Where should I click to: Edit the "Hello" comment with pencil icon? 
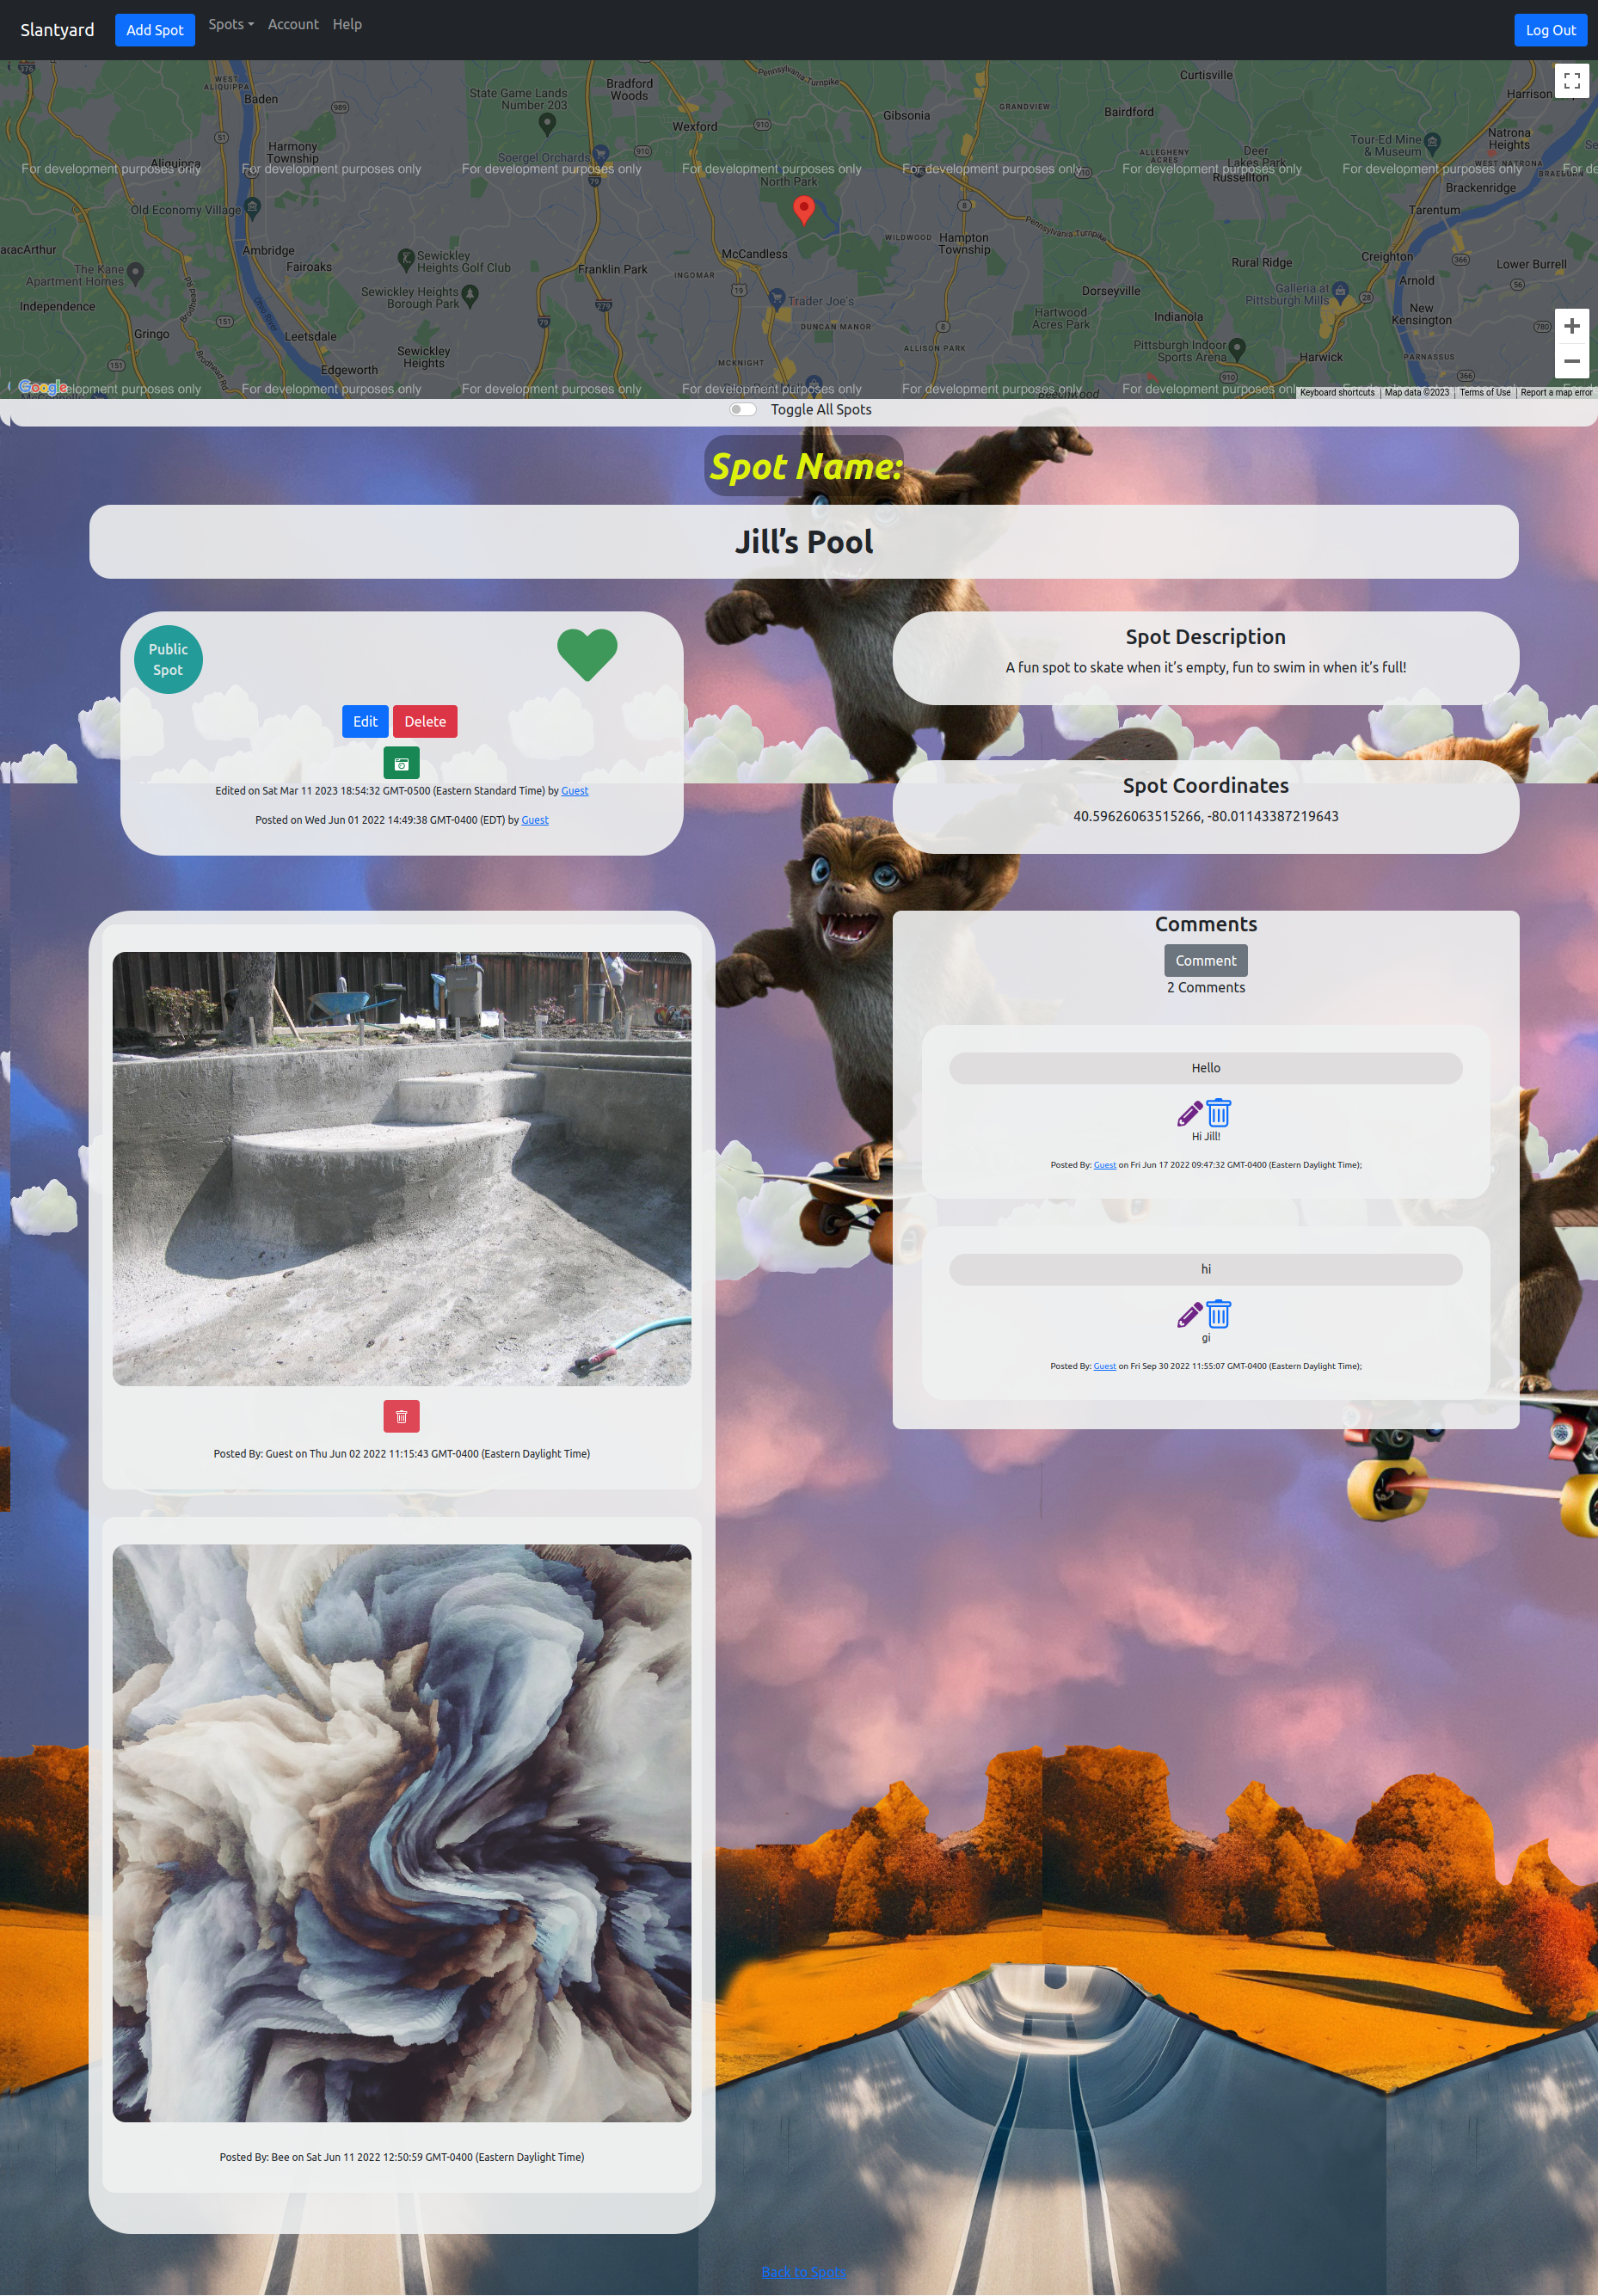click(x=1189, y=1113)
